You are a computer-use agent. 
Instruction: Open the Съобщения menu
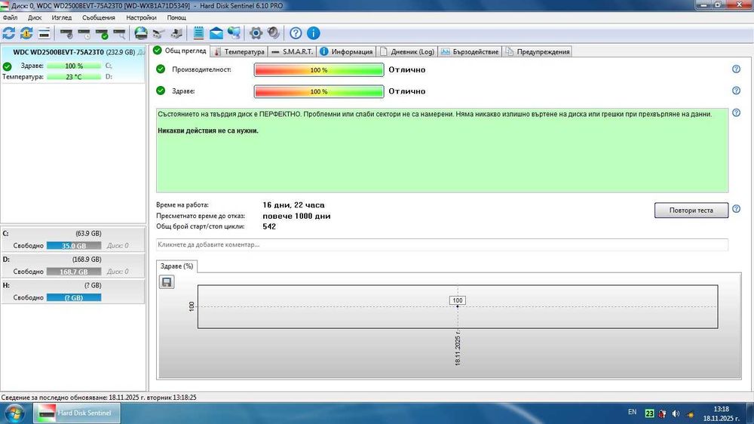99,17
